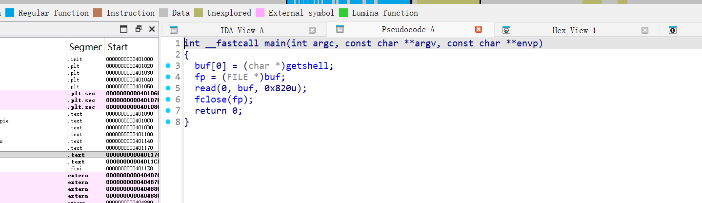Switch to the Hex View-1 tab
The width and height of the screenshot is (702, 203).
(574, 30)
